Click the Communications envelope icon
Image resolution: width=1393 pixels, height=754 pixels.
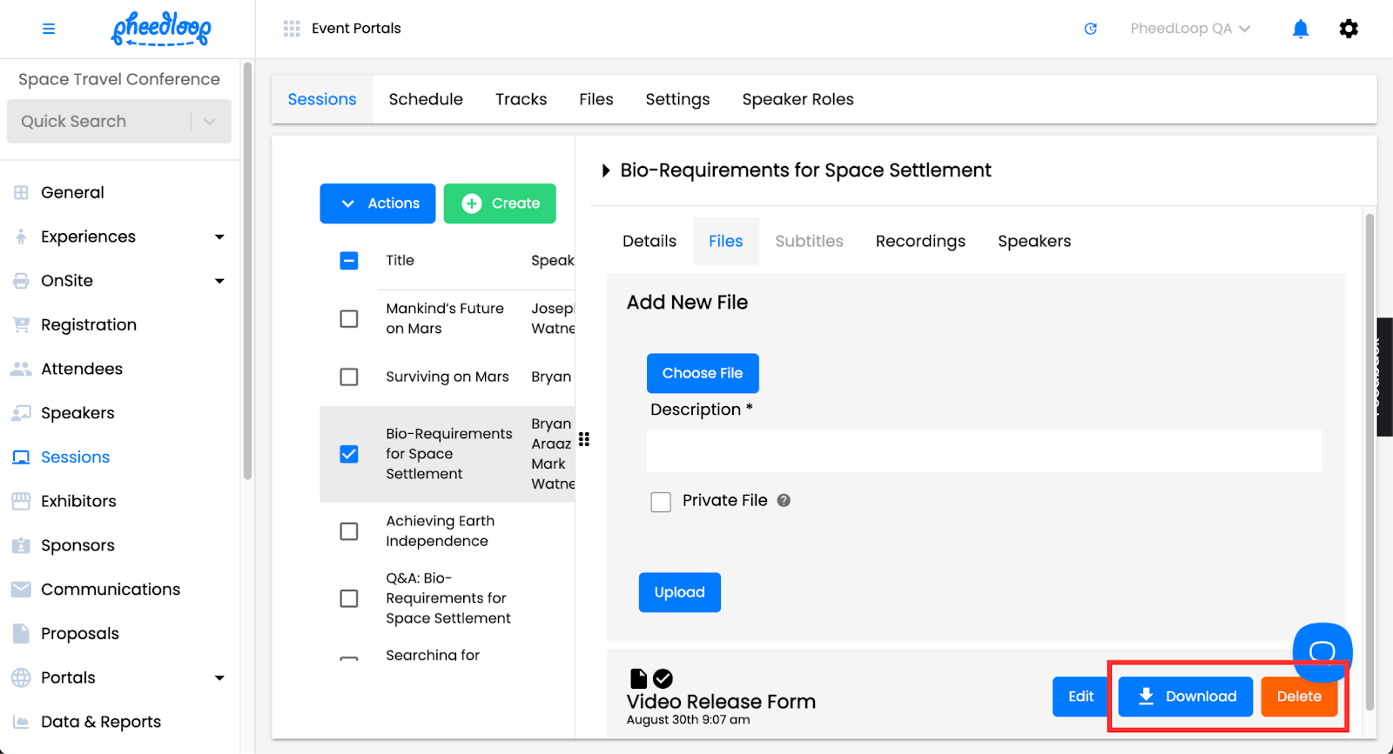(x=21, y=590)
